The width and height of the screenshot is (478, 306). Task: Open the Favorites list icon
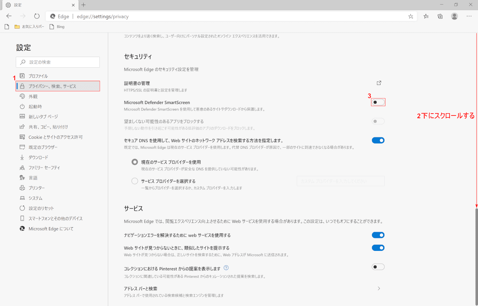426,16
